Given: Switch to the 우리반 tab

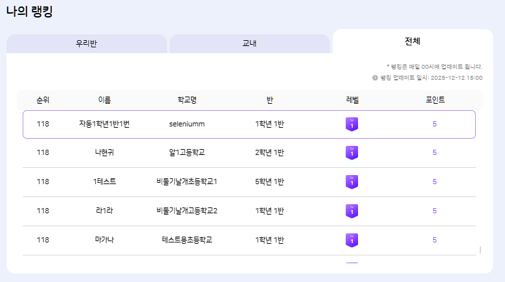Looking at the screenshot, I should 87,44.
